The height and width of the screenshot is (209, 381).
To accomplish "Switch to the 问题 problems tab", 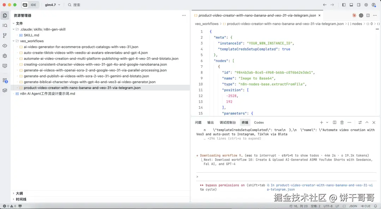I will [198, 123].
